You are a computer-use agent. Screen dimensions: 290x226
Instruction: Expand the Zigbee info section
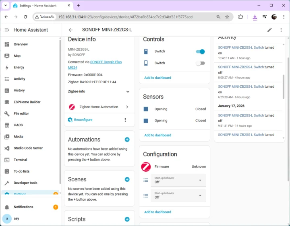(x=128, y=92)
